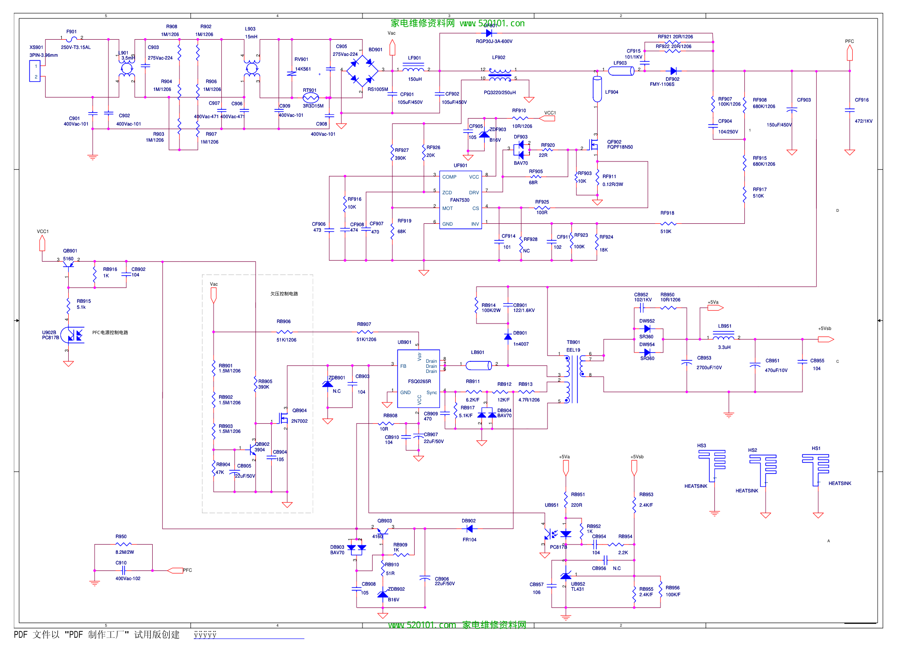Click the XS901 3-pin connector symbol
This screenshot has width=915, height=647.
(x=36, y=71)
